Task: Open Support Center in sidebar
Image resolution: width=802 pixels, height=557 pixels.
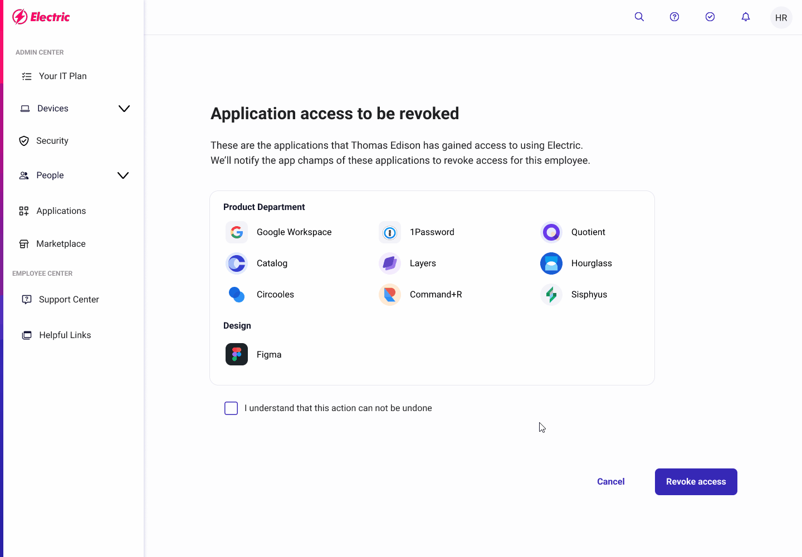Action: [x=69, y=300]
